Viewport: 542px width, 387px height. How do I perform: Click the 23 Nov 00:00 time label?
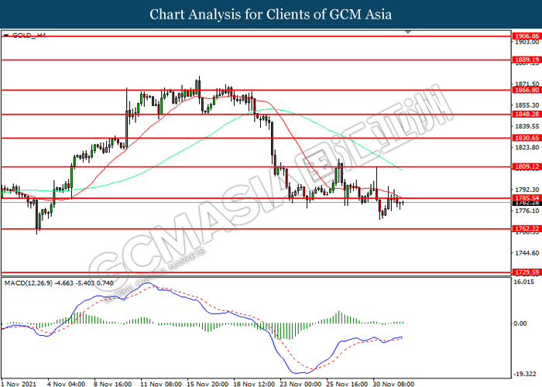point(300,384)
